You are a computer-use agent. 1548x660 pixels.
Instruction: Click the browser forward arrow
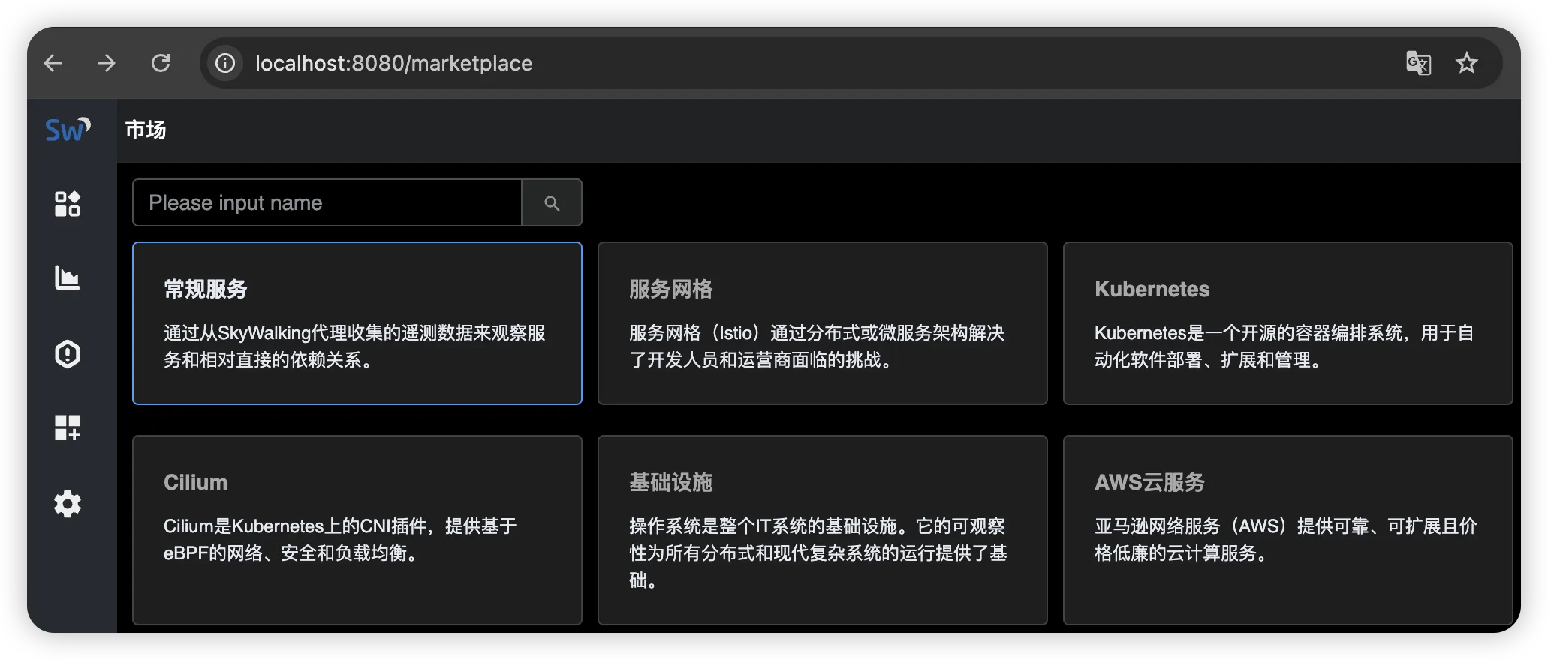(x=107, y=63)
